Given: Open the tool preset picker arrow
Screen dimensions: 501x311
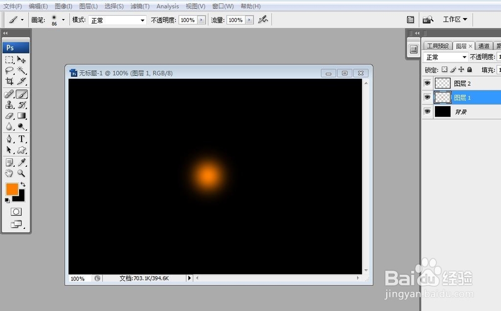Looking at the screenshot, I should [22, 20].
